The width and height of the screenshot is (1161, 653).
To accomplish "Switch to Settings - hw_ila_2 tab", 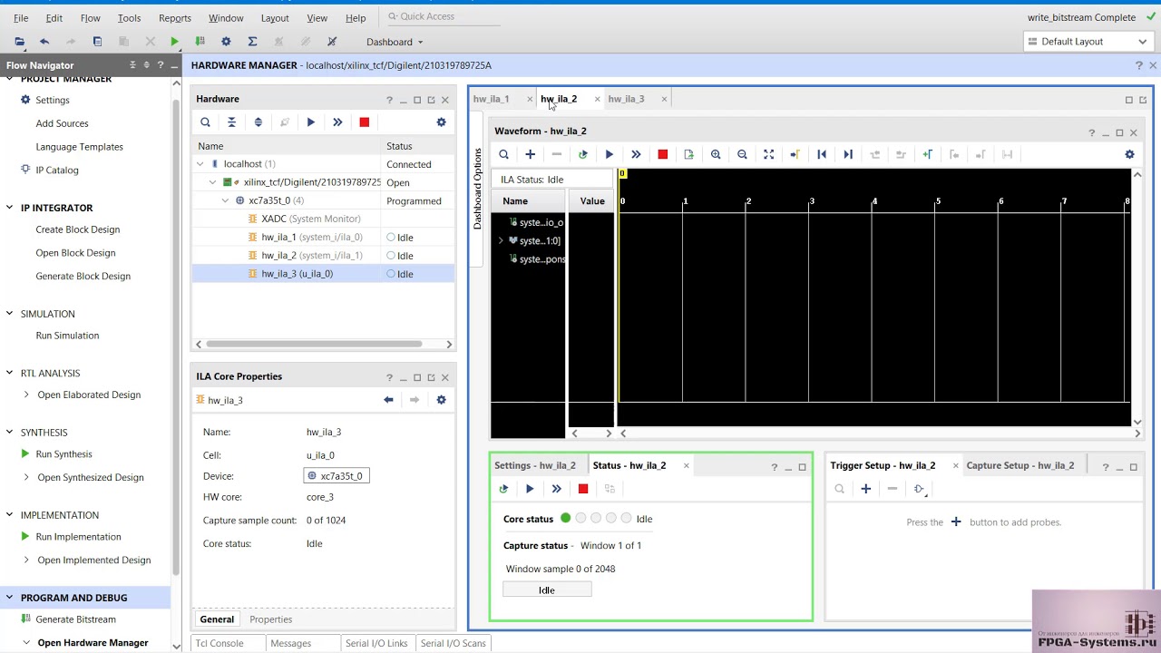I will tap(535, 465).
